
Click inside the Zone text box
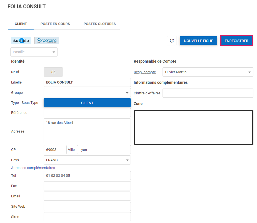[193, 128]
